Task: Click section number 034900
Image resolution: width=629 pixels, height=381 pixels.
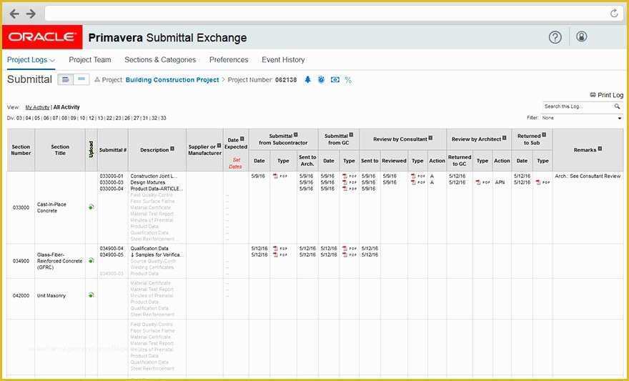Action: coord(21,261)
